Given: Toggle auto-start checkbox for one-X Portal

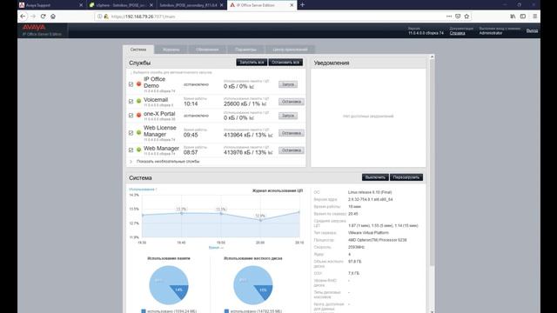Looking at the screenshot, I should coord(131,116).
